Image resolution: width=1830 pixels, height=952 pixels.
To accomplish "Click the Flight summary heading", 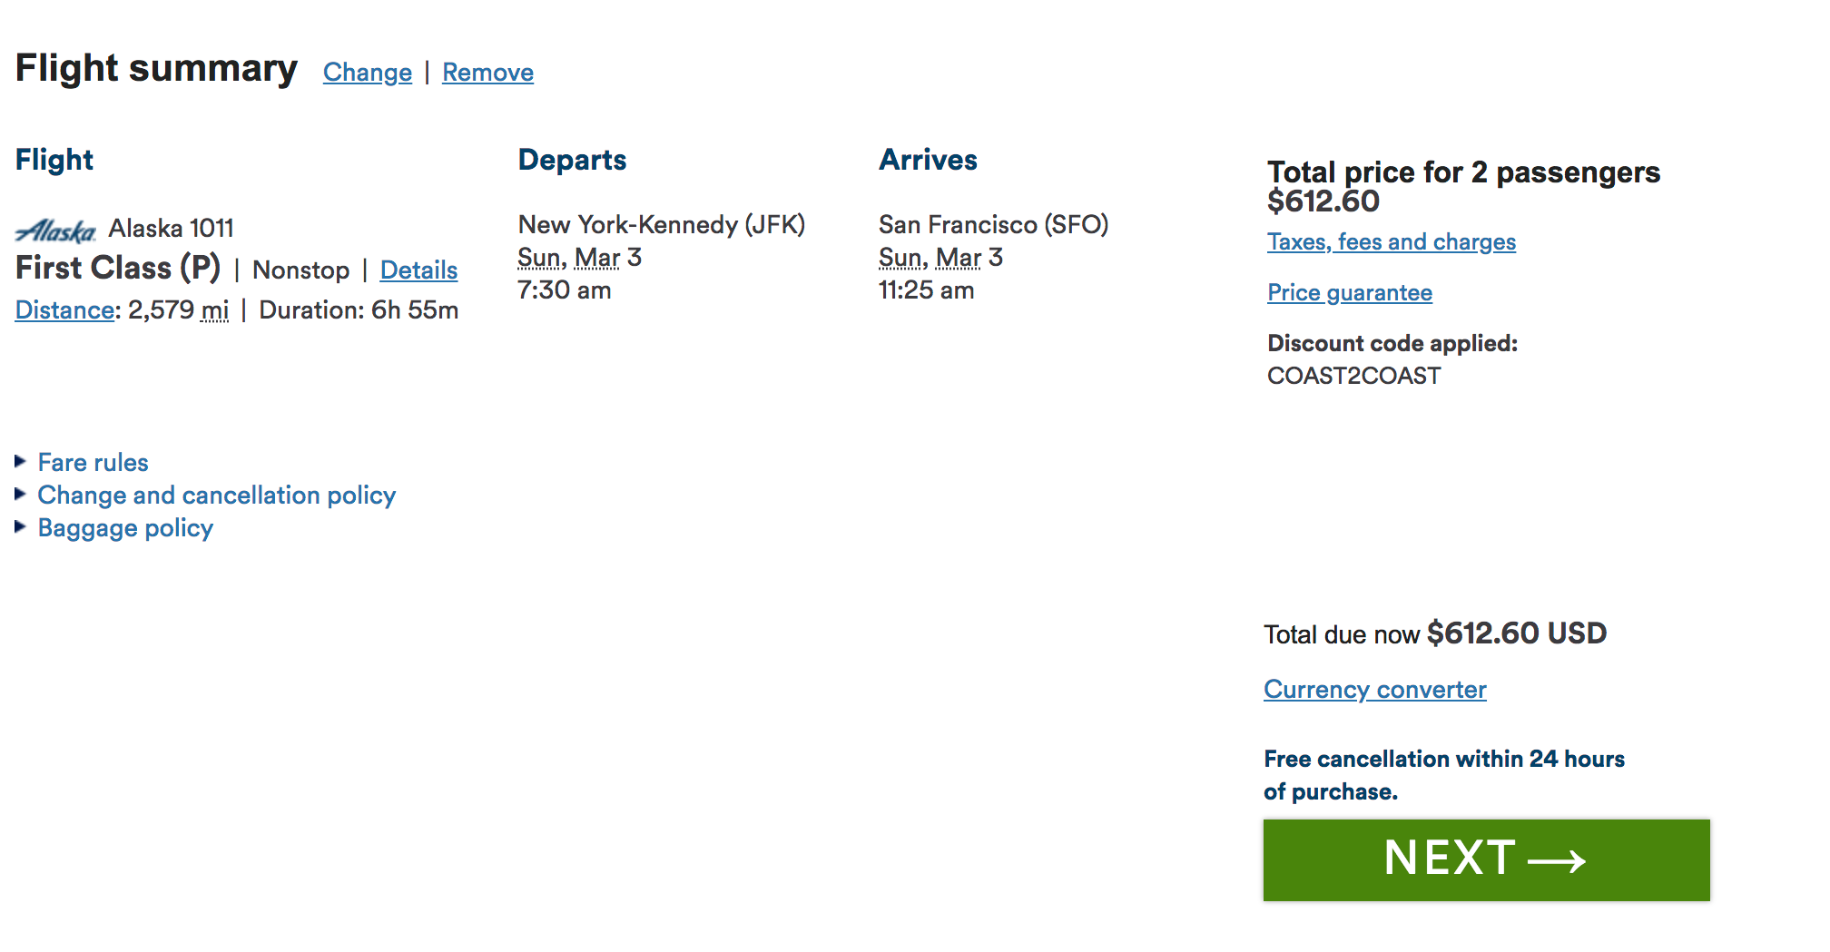I will 156,69.
